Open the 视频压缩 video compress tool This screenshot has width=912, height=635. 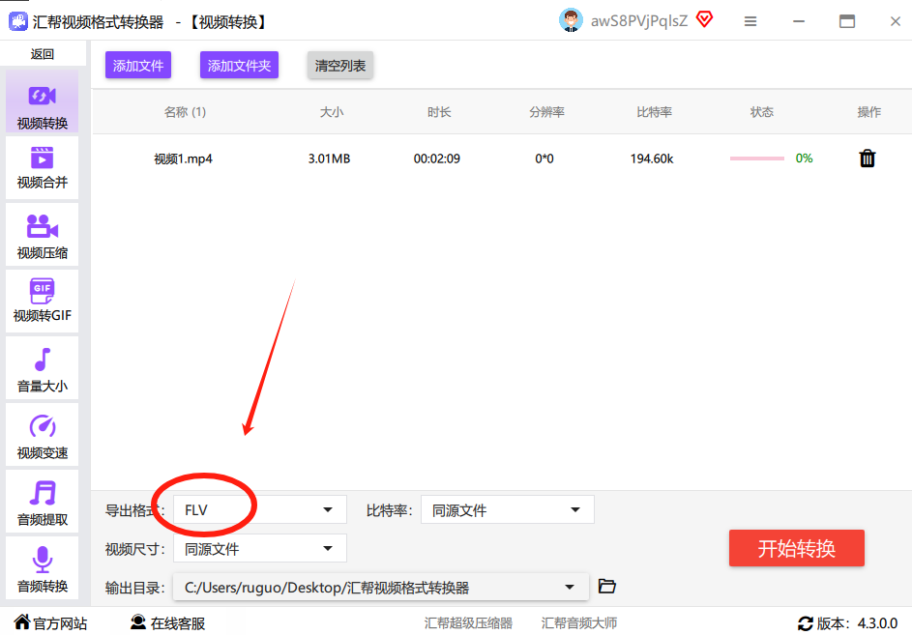[43, 235]
